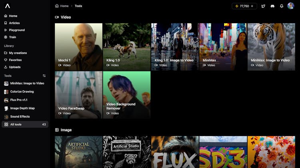Click the Video section heading
The height and width of the screenshot is (168, 300).
(66, 17)
